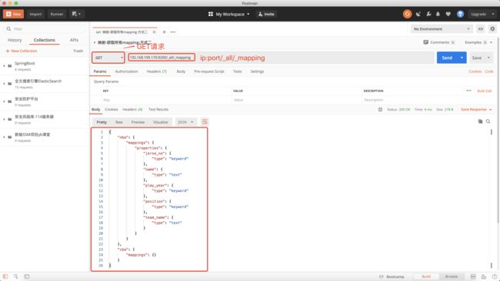
Task: Add a new request tab with plus
Action: click(164, 32)
